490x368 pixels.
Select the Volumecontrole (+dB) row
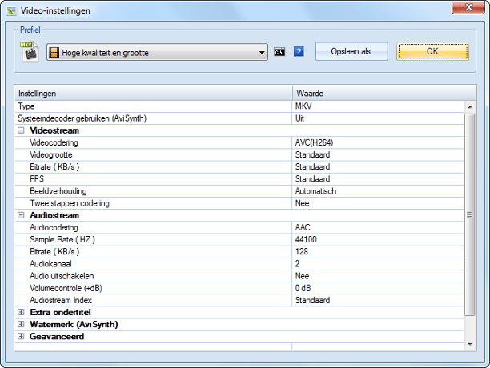pyautogui.click(x=239, y=289)
